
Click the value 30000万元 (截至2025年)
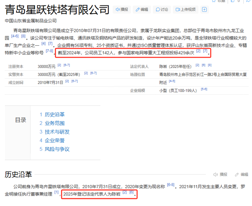click(x=59, y=75)
